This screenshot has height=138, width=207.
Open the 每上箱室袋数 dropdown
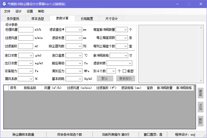pos(122,38)
